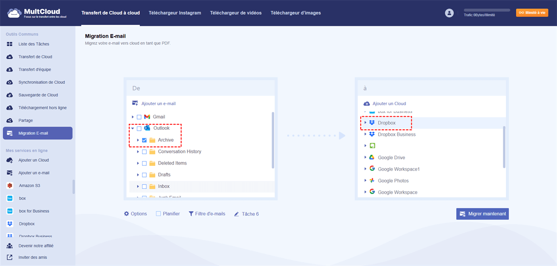Uncheck the Archive folder checkbox
The image size is (557, 266).
point(144,140)
